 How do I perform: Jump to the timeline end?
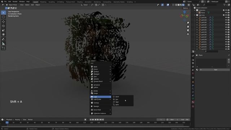click(x=103, y=120)
